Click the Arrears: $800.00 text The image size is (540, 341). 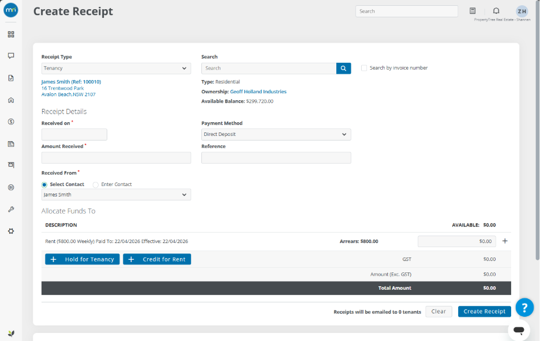pos(359,241)
